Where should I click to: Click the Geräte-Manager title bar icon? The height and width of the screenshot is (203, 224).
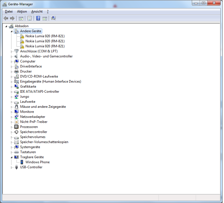tap(4, 4)
